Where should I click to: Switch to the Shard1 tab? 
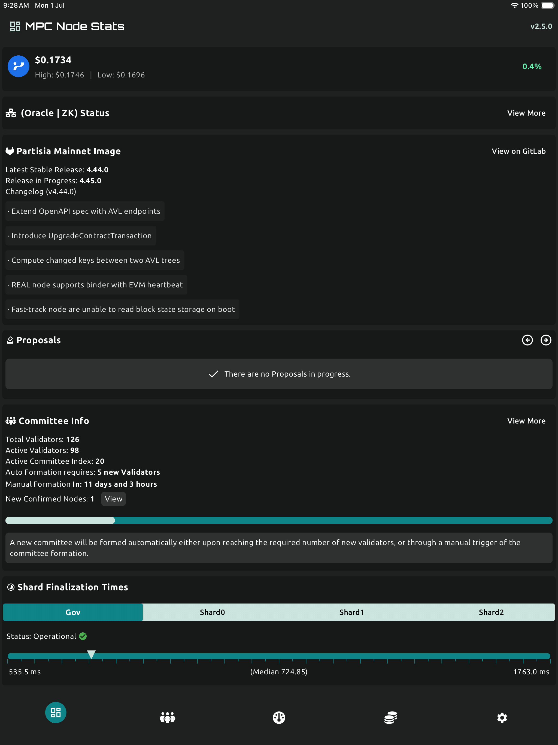352,612
